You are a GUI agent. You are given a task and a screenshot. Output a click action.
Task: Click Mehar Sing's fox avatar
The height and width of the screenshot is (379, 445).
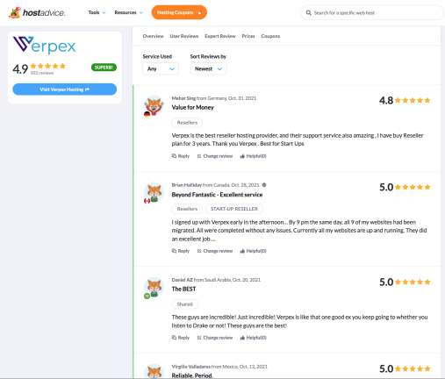[154, 106]
